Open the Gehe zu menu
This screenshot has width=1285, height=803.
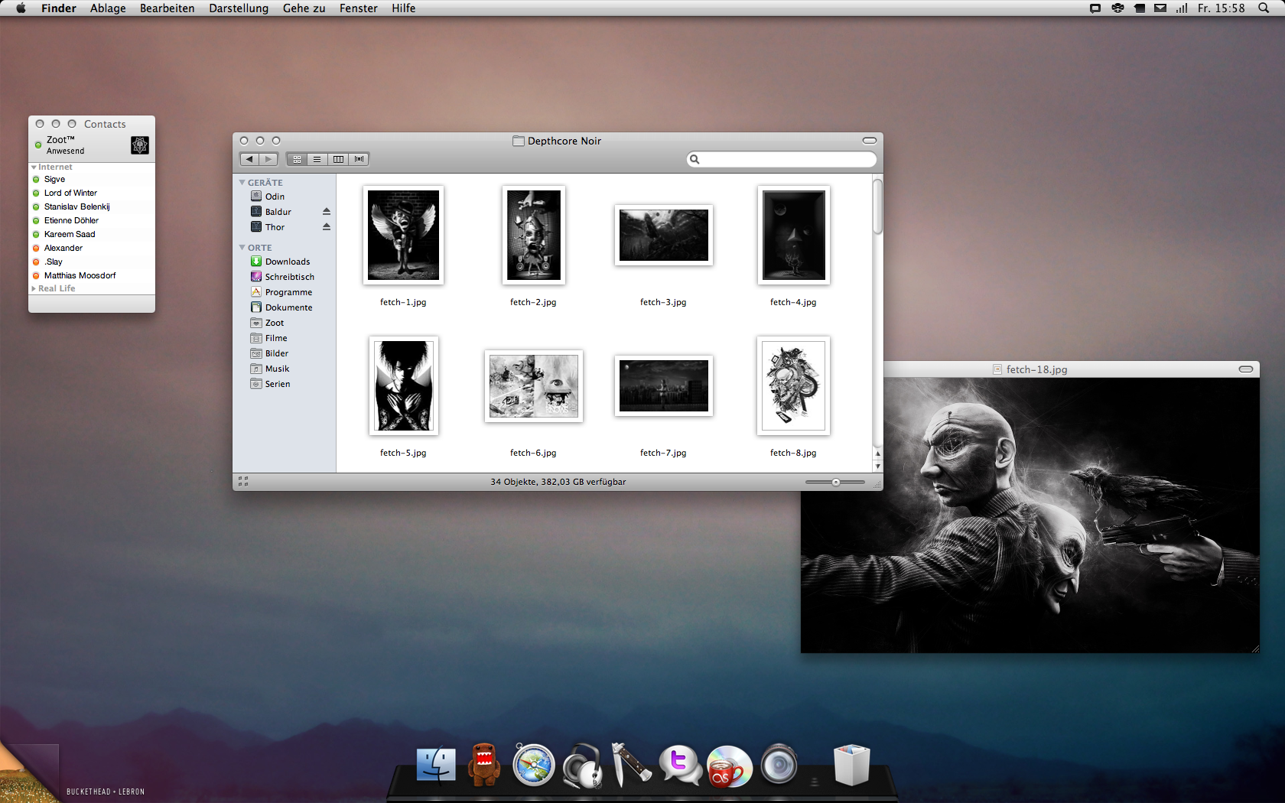click(304, 8)
